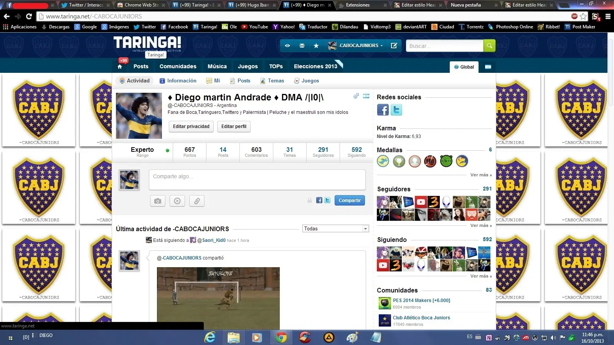Open the Música navigation item
This screenshot has height=345, width=614.
[x=217, y=66]
